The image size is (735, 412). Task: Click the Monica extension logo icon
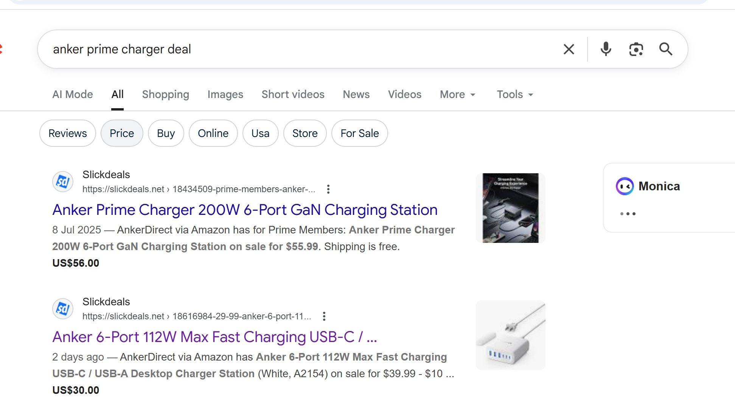(x=625, y=186)
